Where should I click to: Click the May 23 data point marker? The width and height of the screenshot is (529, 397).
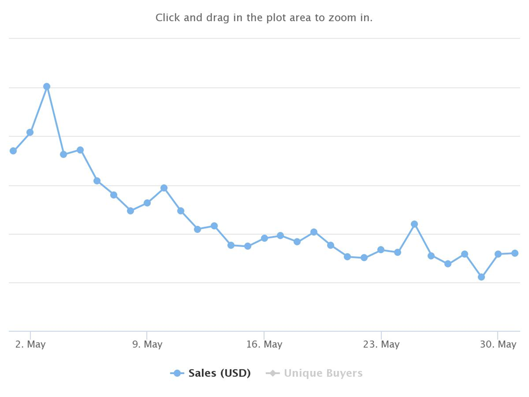(x=381, y=250)
